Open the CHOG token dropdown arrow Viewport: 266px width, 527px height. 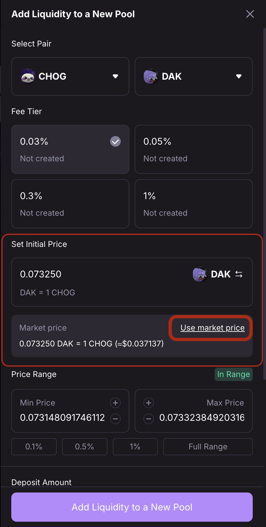point(115,77)
